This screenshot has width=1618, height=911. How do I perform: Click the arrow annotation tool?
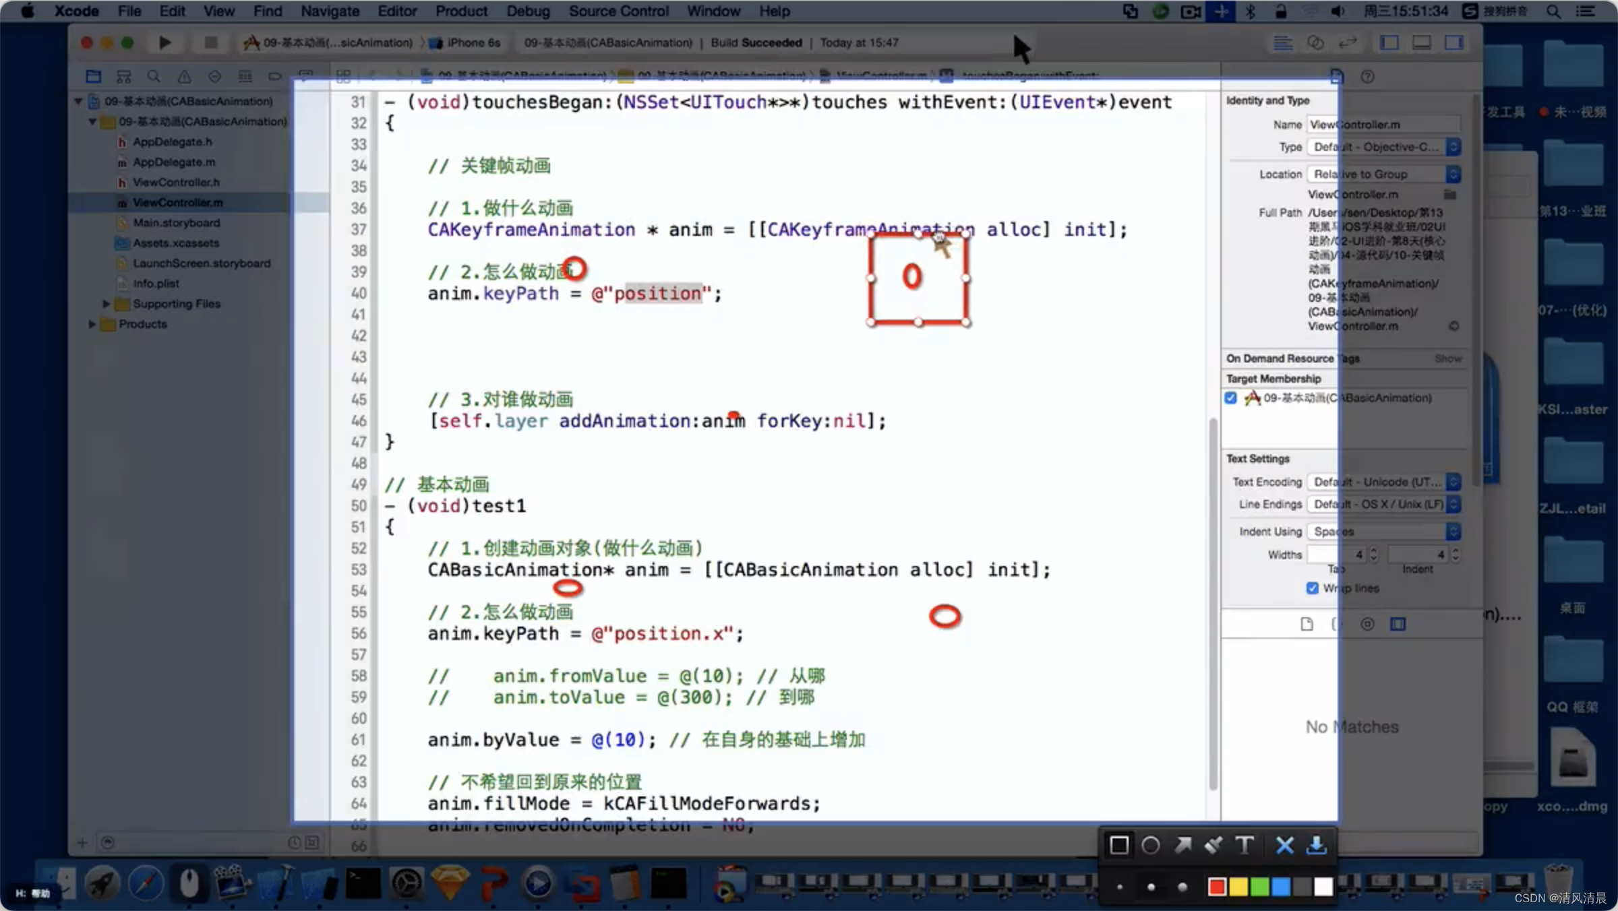pos(1182,846)
